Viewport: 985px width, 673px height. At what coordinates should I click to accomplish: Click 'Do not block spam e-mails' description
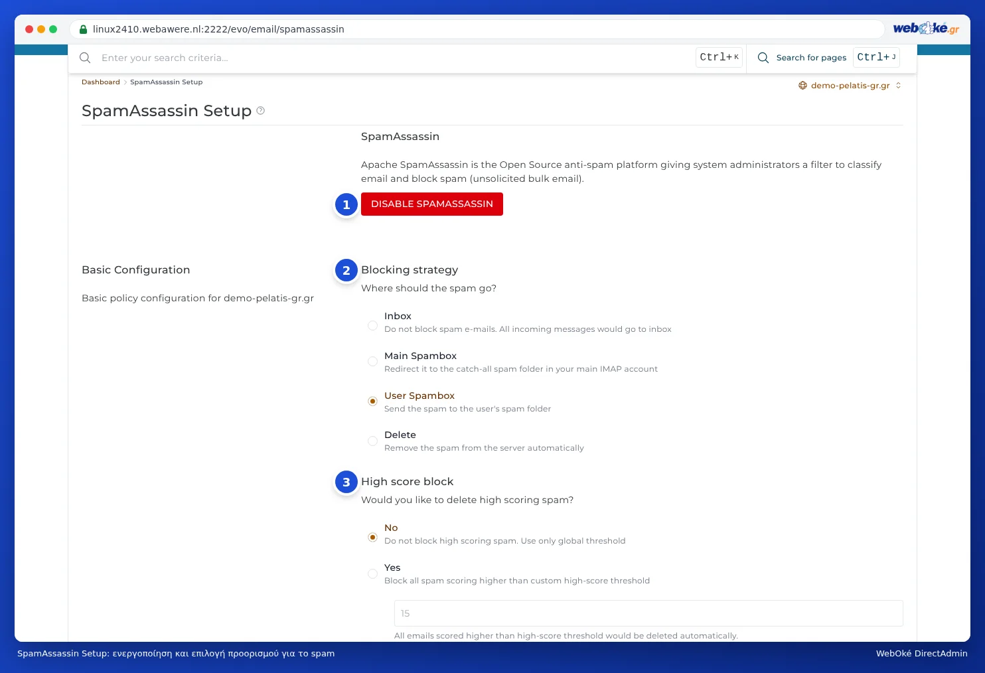pyautogui.click(x=528, y=329)
